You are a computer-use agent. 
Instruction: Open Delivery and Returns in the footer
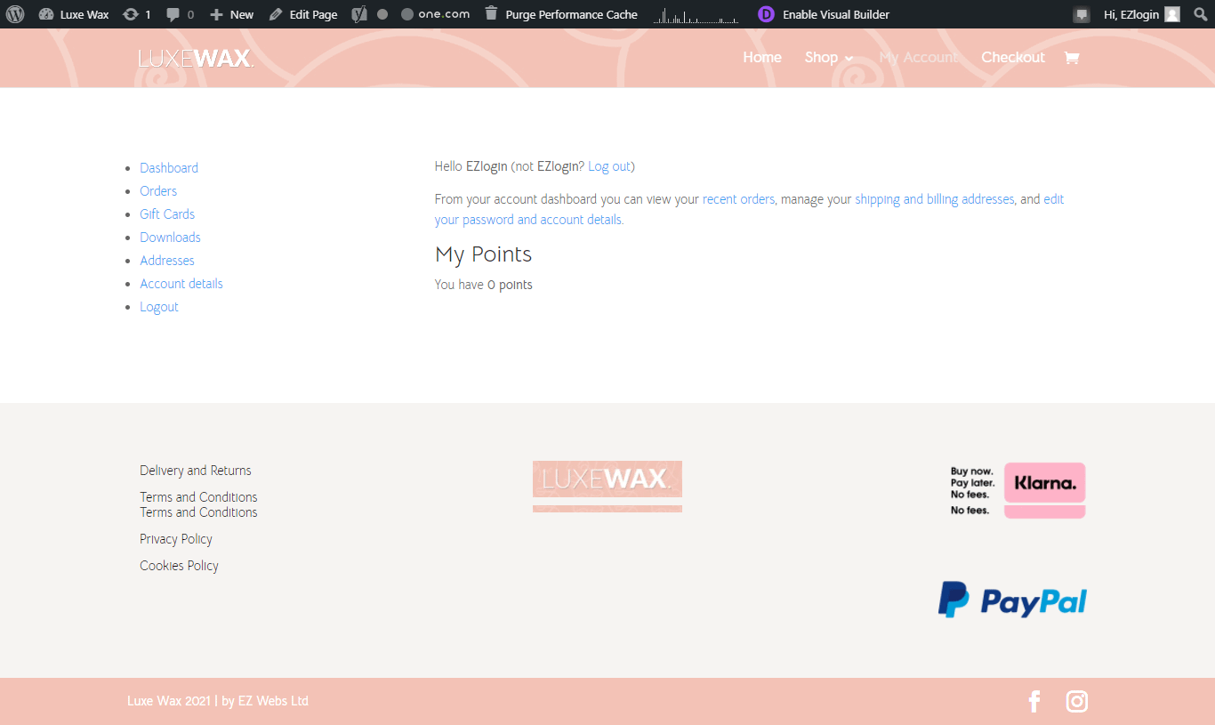pos(196,471)
